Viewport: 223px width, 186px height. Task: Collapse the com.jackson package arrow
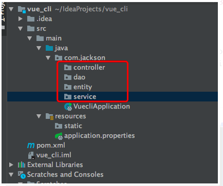click(48, 58)
